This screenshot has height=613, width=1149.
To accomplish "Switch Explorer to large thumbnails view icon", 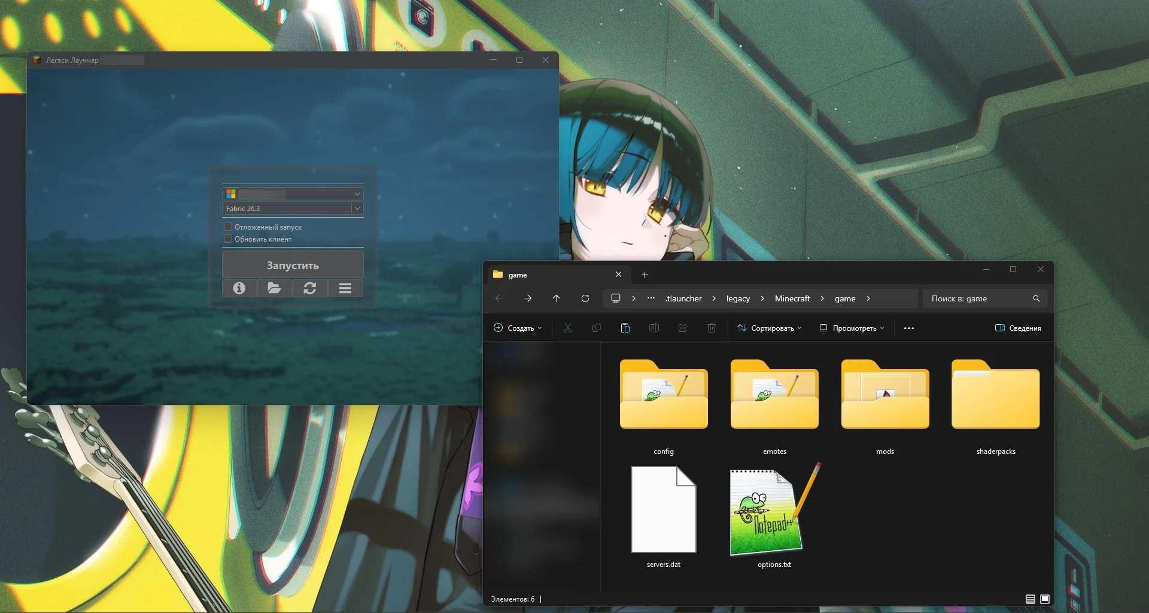I will (1045, 599).
